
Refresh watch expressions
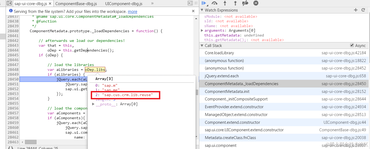click(x=363, y=10)
